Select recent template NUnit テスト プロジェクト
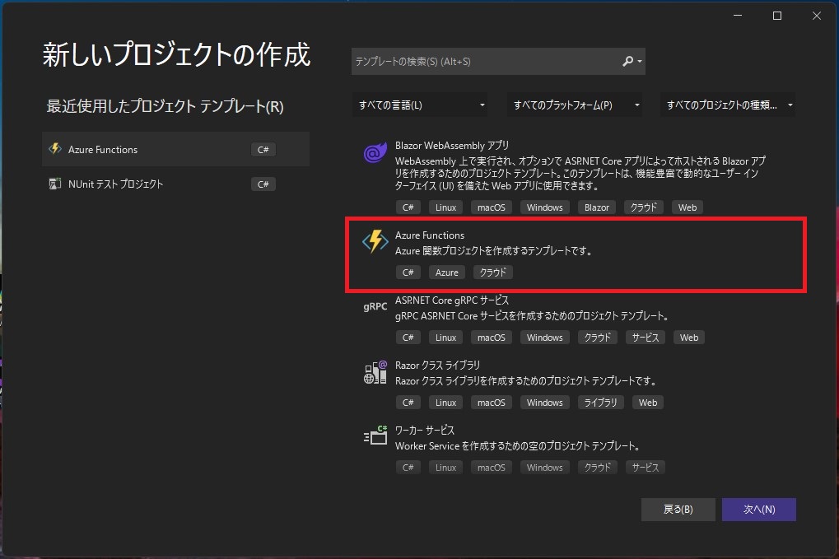Screen dimensions: 839x559 [x=175, y=184]
